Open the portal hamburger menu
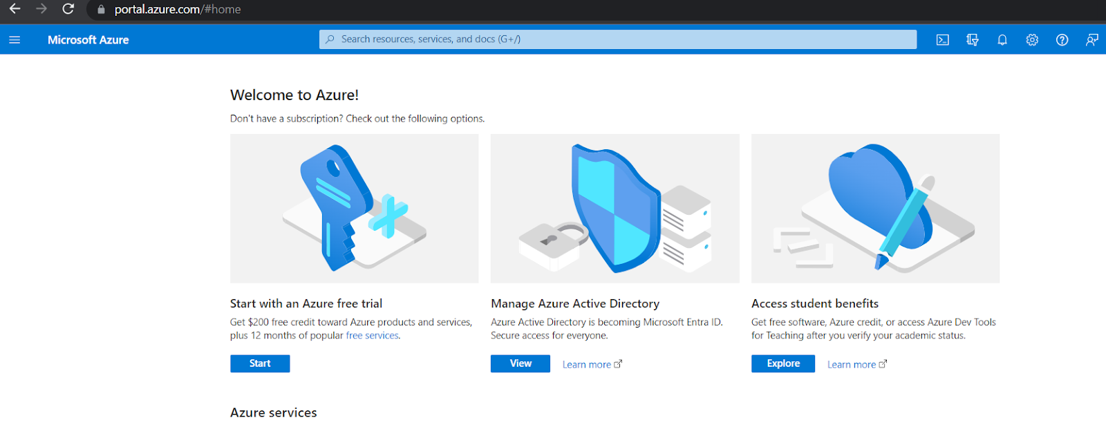The image size is (1106, 427). pos(15,40)
